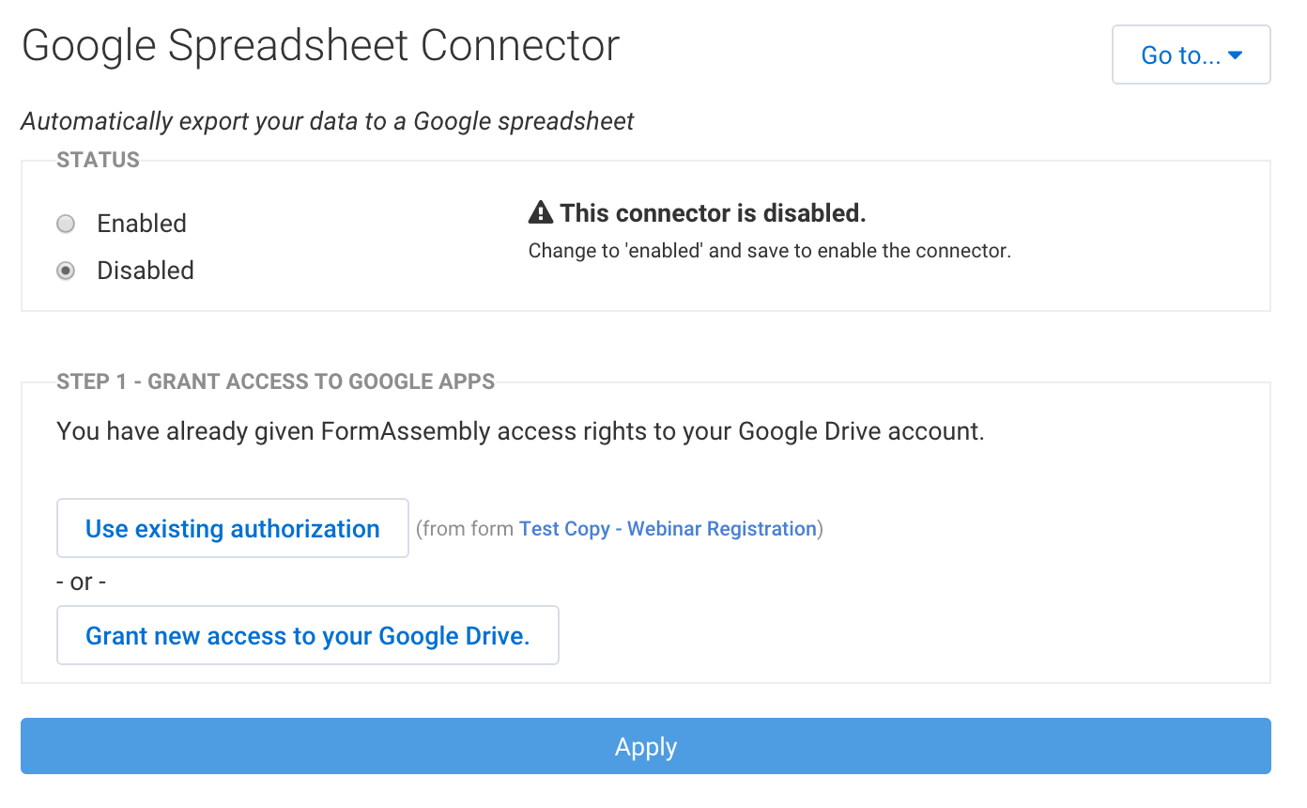Click the caret arrow beside "Go to..."

coord(1236,55)
